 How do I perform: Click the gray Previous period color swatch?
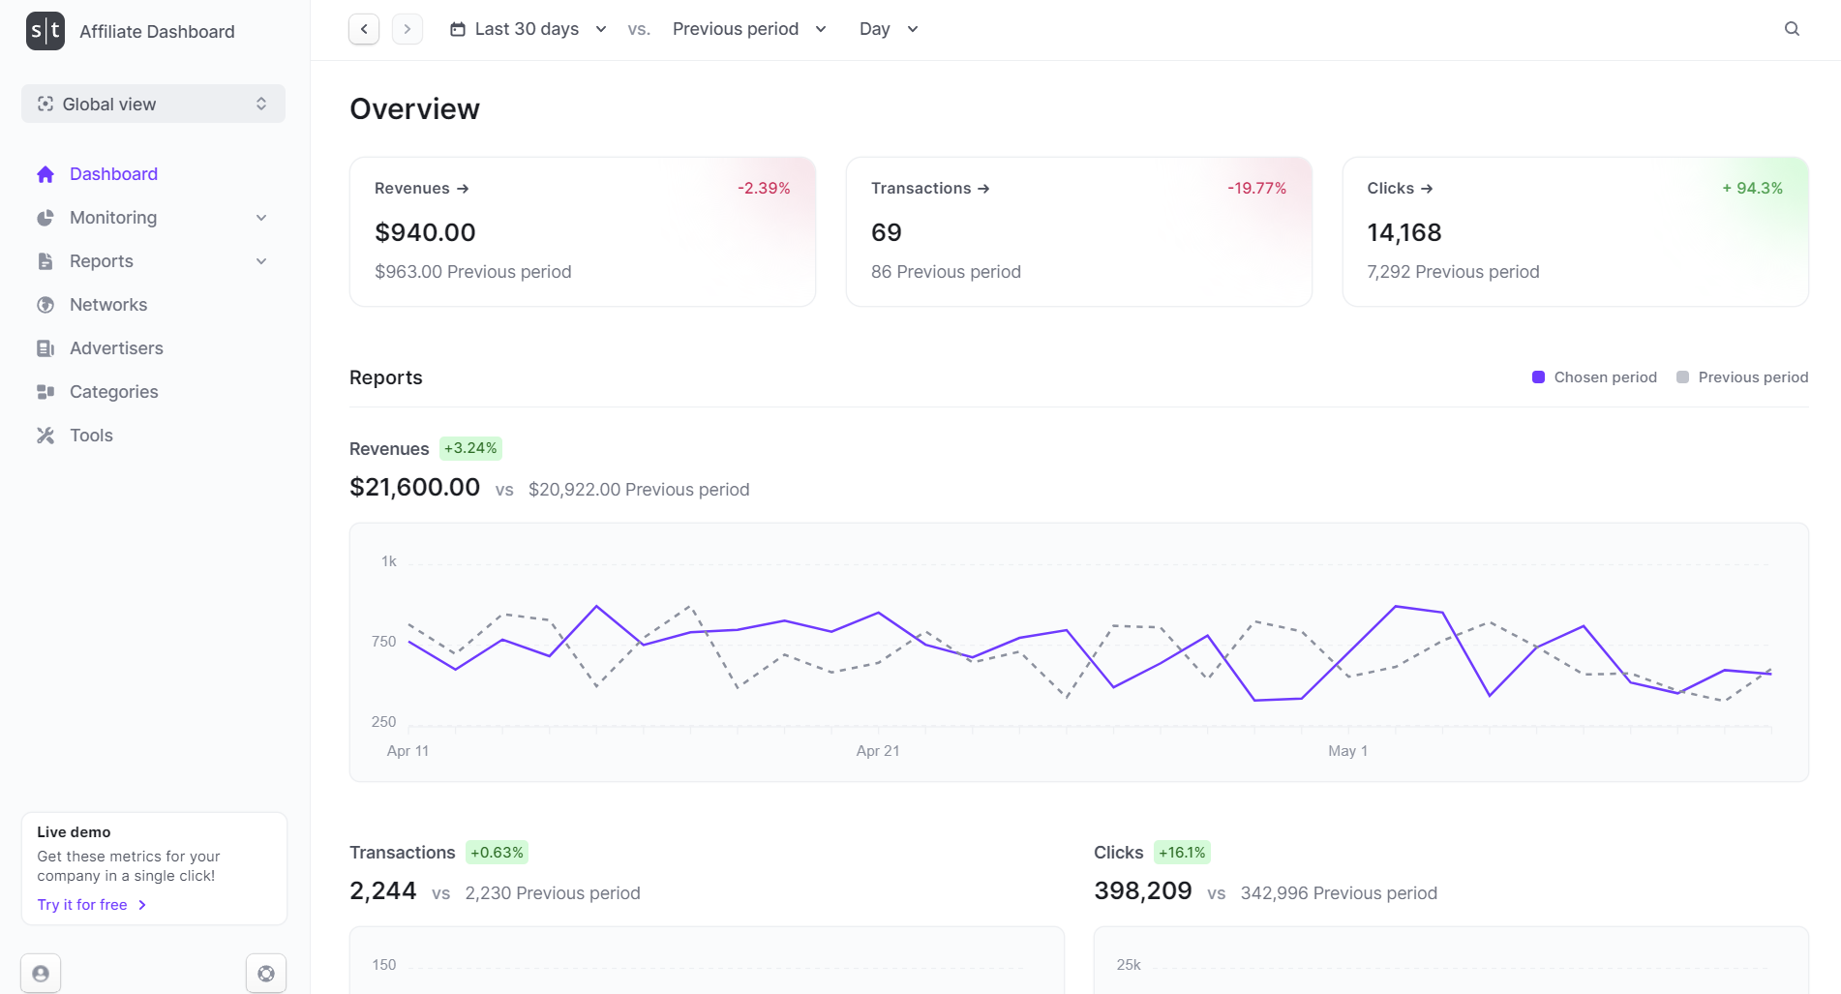click(x=1682, y=377)
